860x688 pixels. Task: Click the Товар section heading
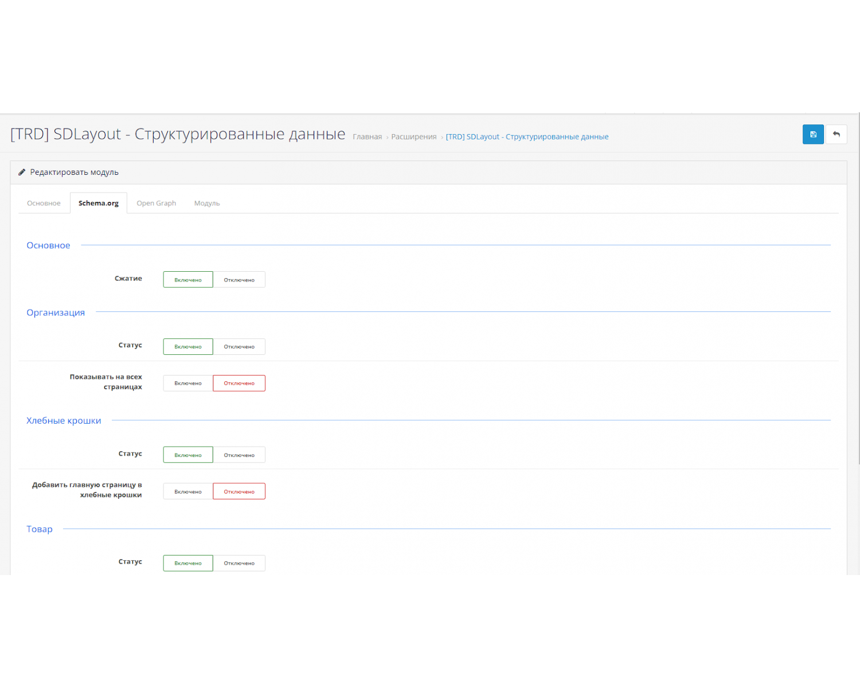[x=39, y=529]
